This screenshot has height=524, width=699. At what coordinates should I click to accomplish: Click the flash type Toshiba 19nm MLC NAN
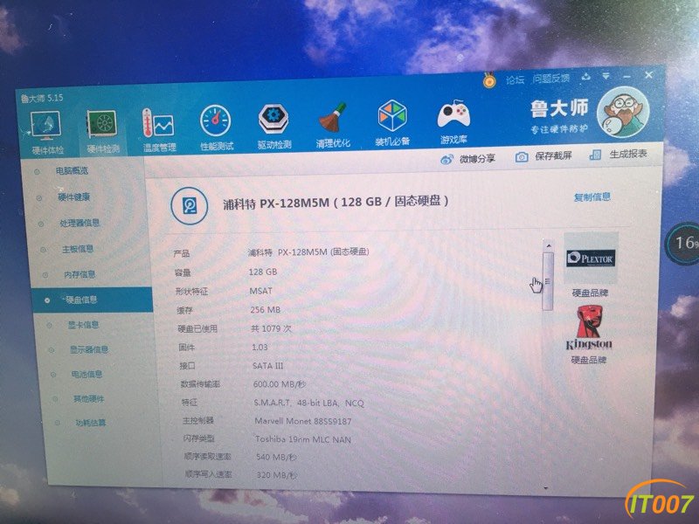303,439
